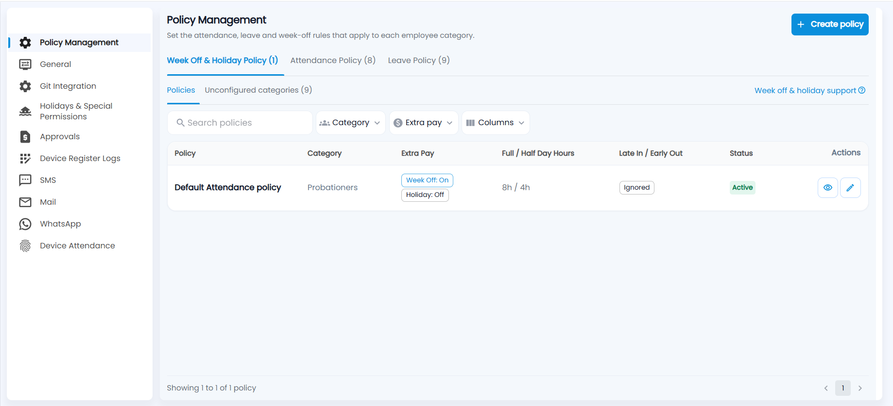Click the Device Attendance fingerprint icon
Image resolution: width=893 pixels, height=406 pixels.
click(25, 246)
